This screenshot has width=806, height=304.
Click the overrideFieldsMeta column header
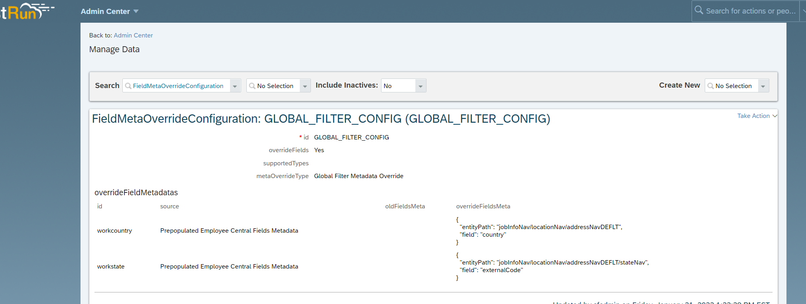483,206
